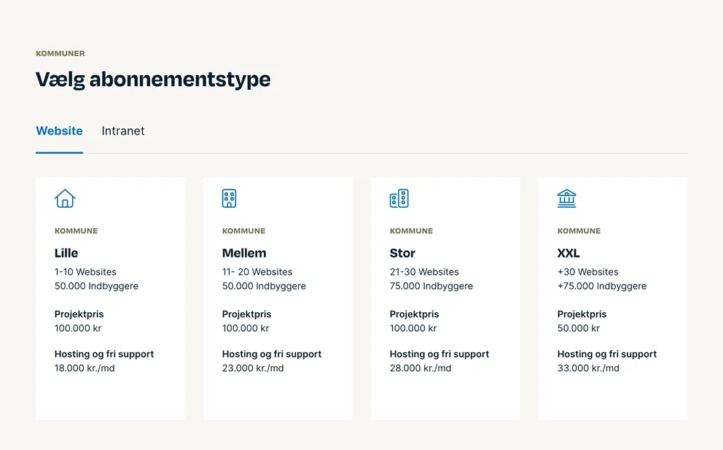This screenshot has width=723, height=450.
Task: Click the building icon on Mellem card
Action: click(229, 198)
